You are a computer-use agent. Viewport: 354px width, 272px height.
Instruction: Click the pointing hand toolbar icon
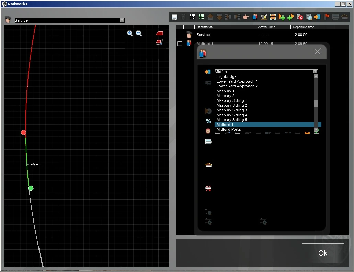[x=246, y=17]
